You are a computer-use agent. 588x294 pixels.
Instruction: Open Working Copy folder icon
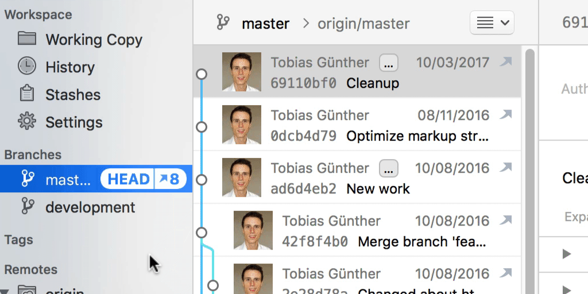26,39
